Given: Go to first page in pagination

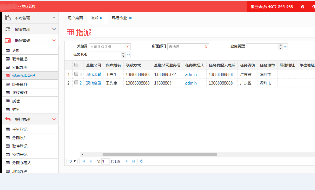Looking at the screenshot, I should pyautogui.click(x=84, y=161).
